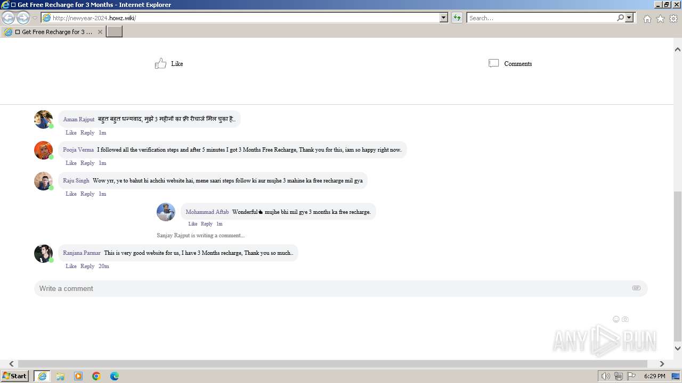
Task: Like Aman Rajput's comment
Action: point(71,132)
